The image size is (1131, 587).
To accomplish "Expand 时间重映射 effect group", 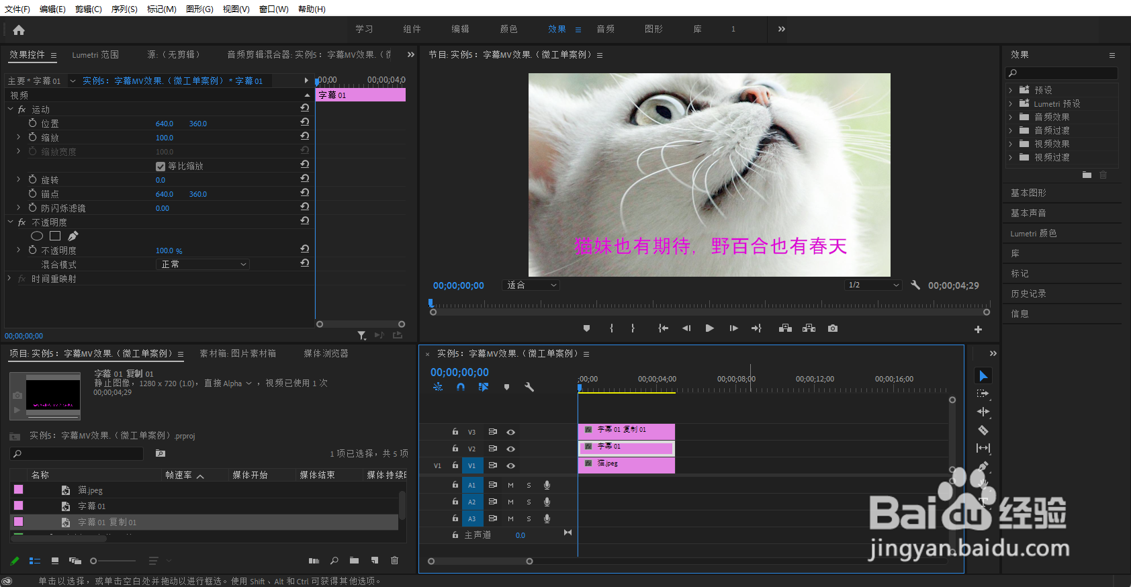I will click(9, 278).
